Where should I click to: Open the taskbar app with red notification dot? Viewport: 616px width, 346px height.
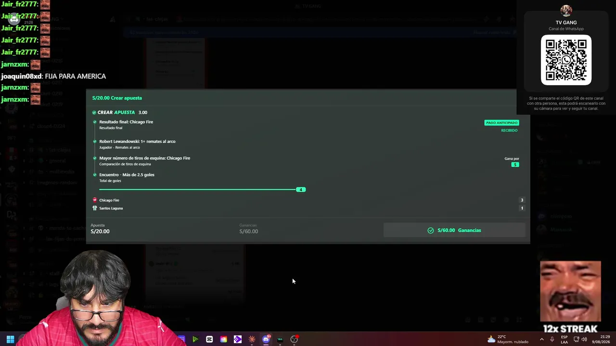click(295, 339)
